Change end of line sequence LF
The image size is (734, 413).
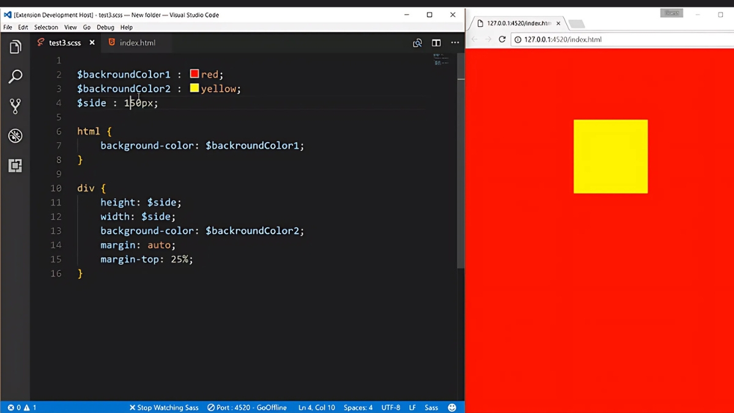click(413, 407)
